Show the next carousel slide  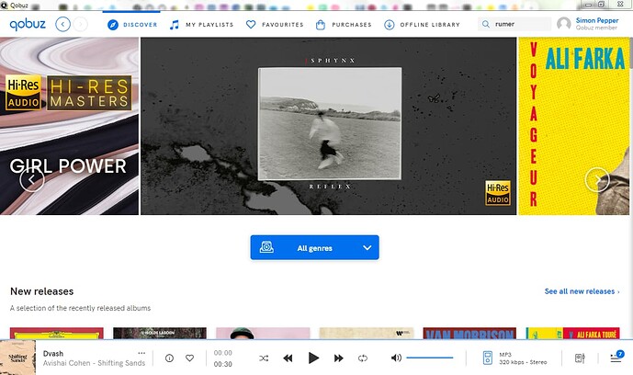pos(597,179)
